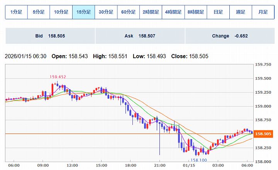Click the Change -0.652 panel
The image size is (278, 170).
tap(230, 36)
